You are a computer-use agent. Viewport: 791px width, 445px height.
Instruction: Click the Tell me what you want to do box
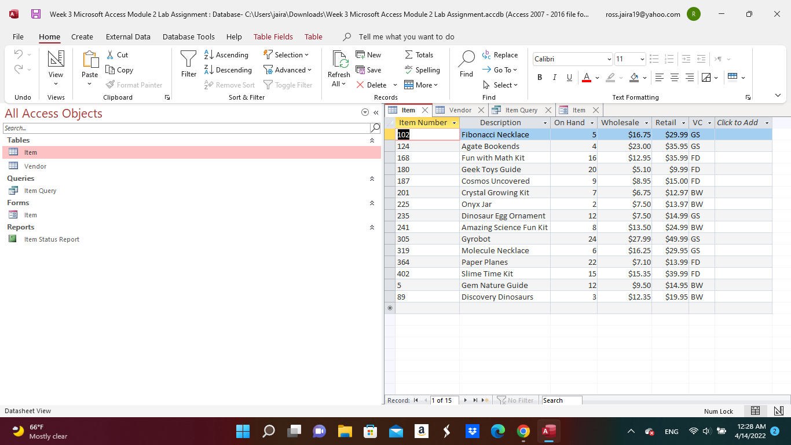[407, 37]
